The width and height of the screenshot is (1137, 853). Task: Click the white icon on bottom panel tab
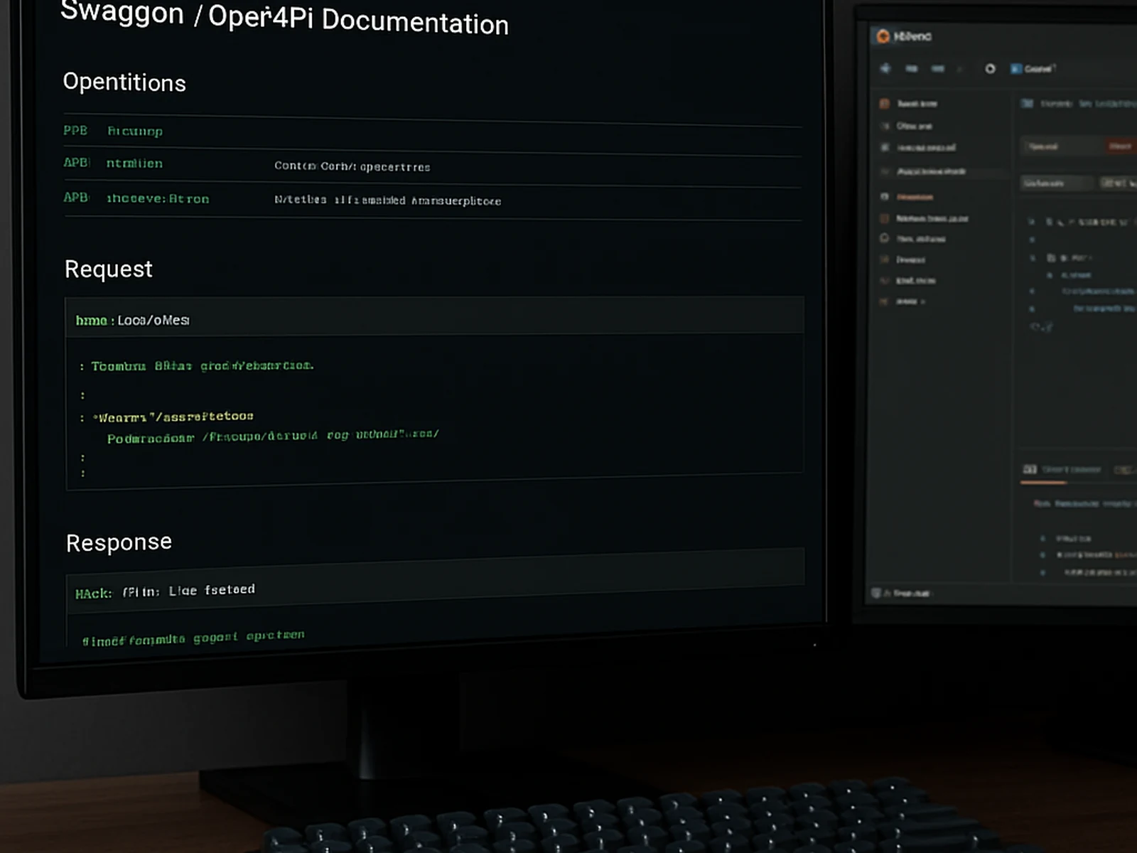[x=1029, y=469]
